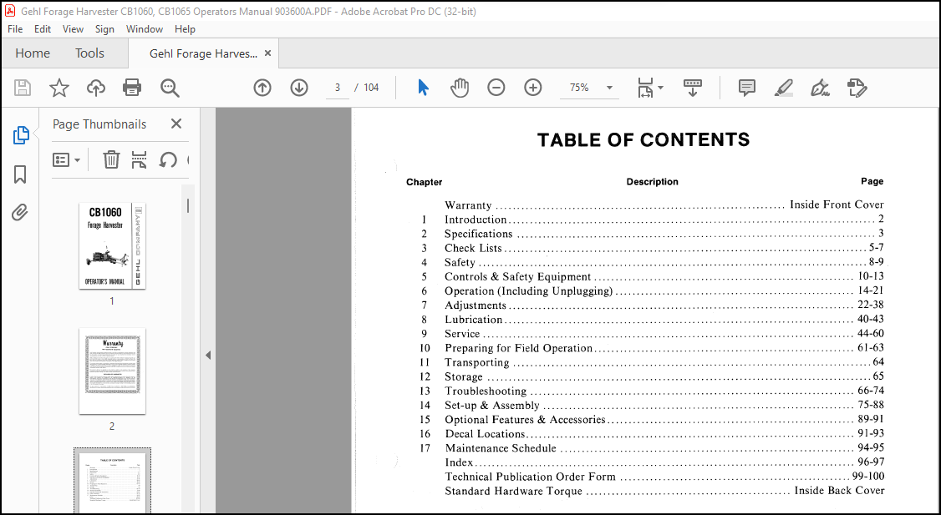941x515 pixels.
Task: Click the Check Lists contents entry
Action: coord(473,248)
